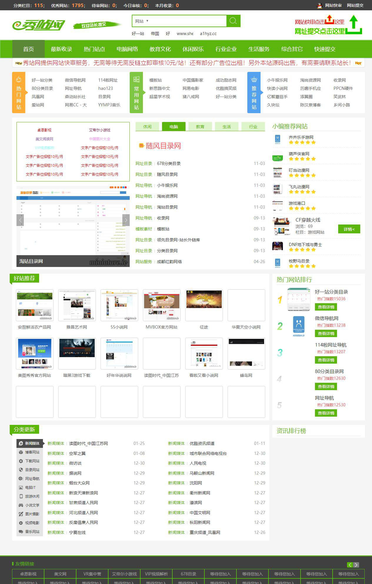372x584 pixels.
Task: Show the next slide in the carousel
Action: coord(126,220)
